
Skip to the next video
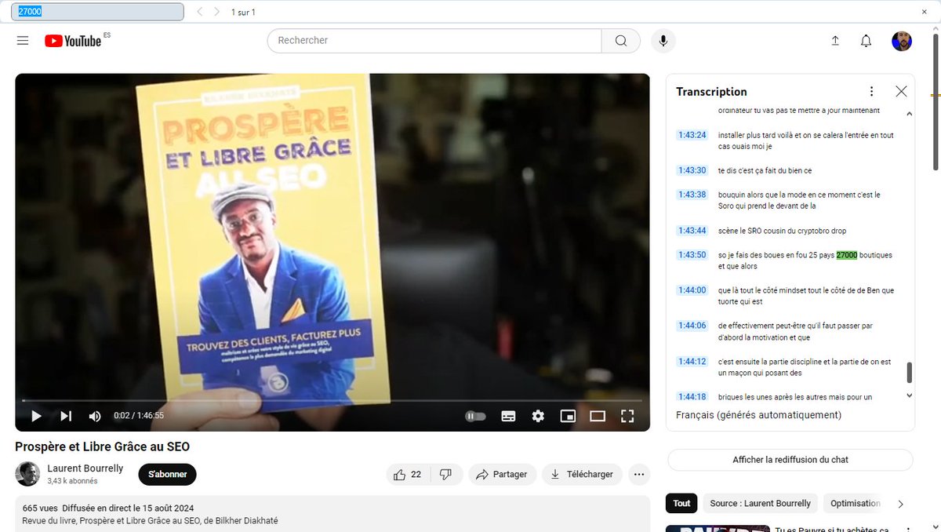66,416
